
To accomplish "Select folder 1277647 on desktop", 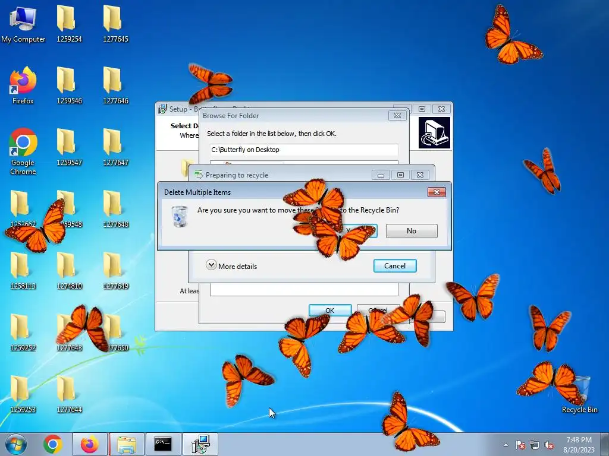I will (115, 147).
